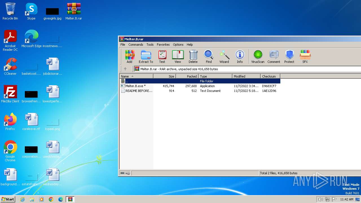Select the Melter.B.exe file row
The width and height of the screenshot is (361, 203).
click(x=200, y=86)
